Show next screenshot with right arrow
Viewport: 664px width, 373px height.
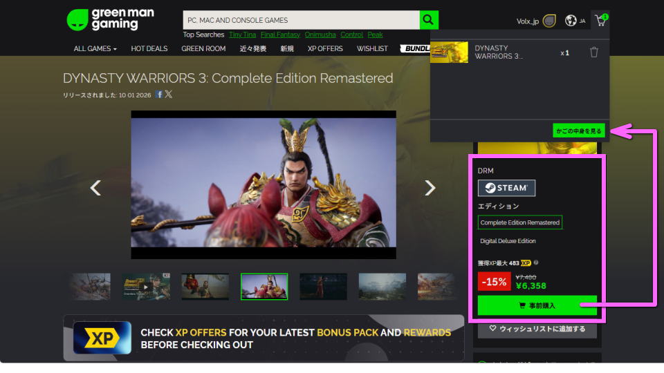430,188
